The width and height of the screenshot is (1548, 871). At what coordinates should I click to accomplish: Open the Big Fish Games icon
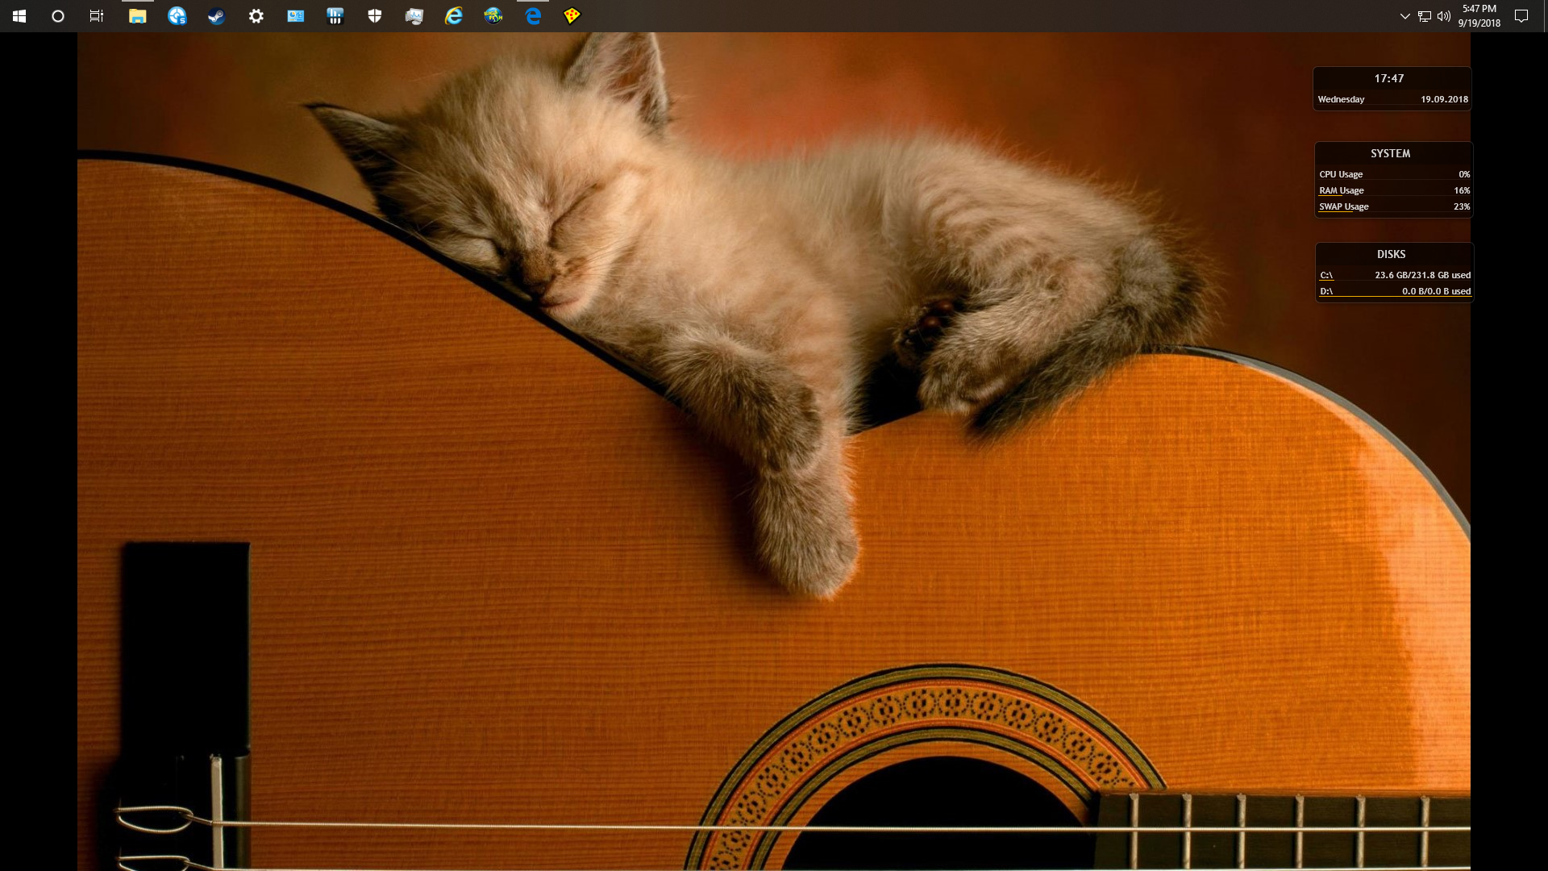pos(493,16)
